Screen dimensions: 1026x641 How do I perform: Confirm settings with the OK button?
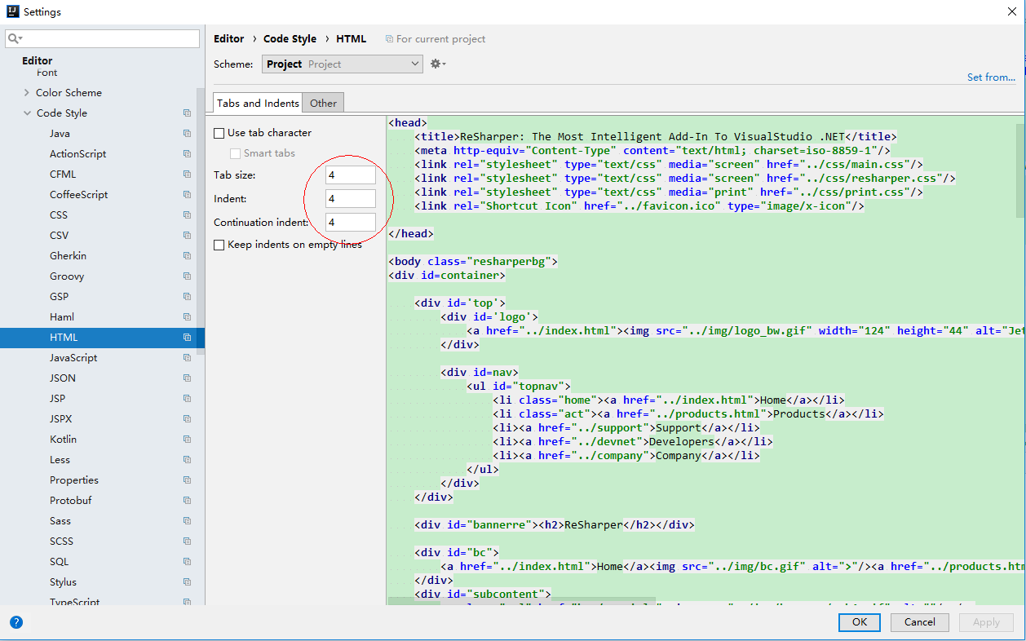[x=860, y=622]
